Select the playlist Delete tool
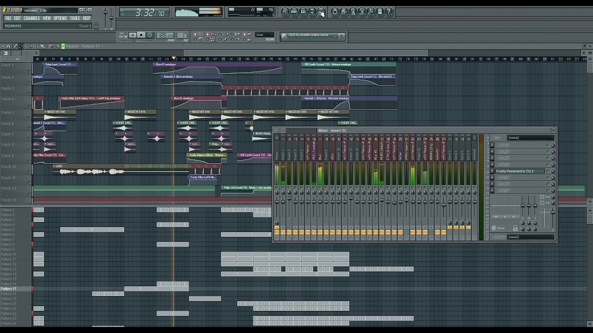 point(26,46)
